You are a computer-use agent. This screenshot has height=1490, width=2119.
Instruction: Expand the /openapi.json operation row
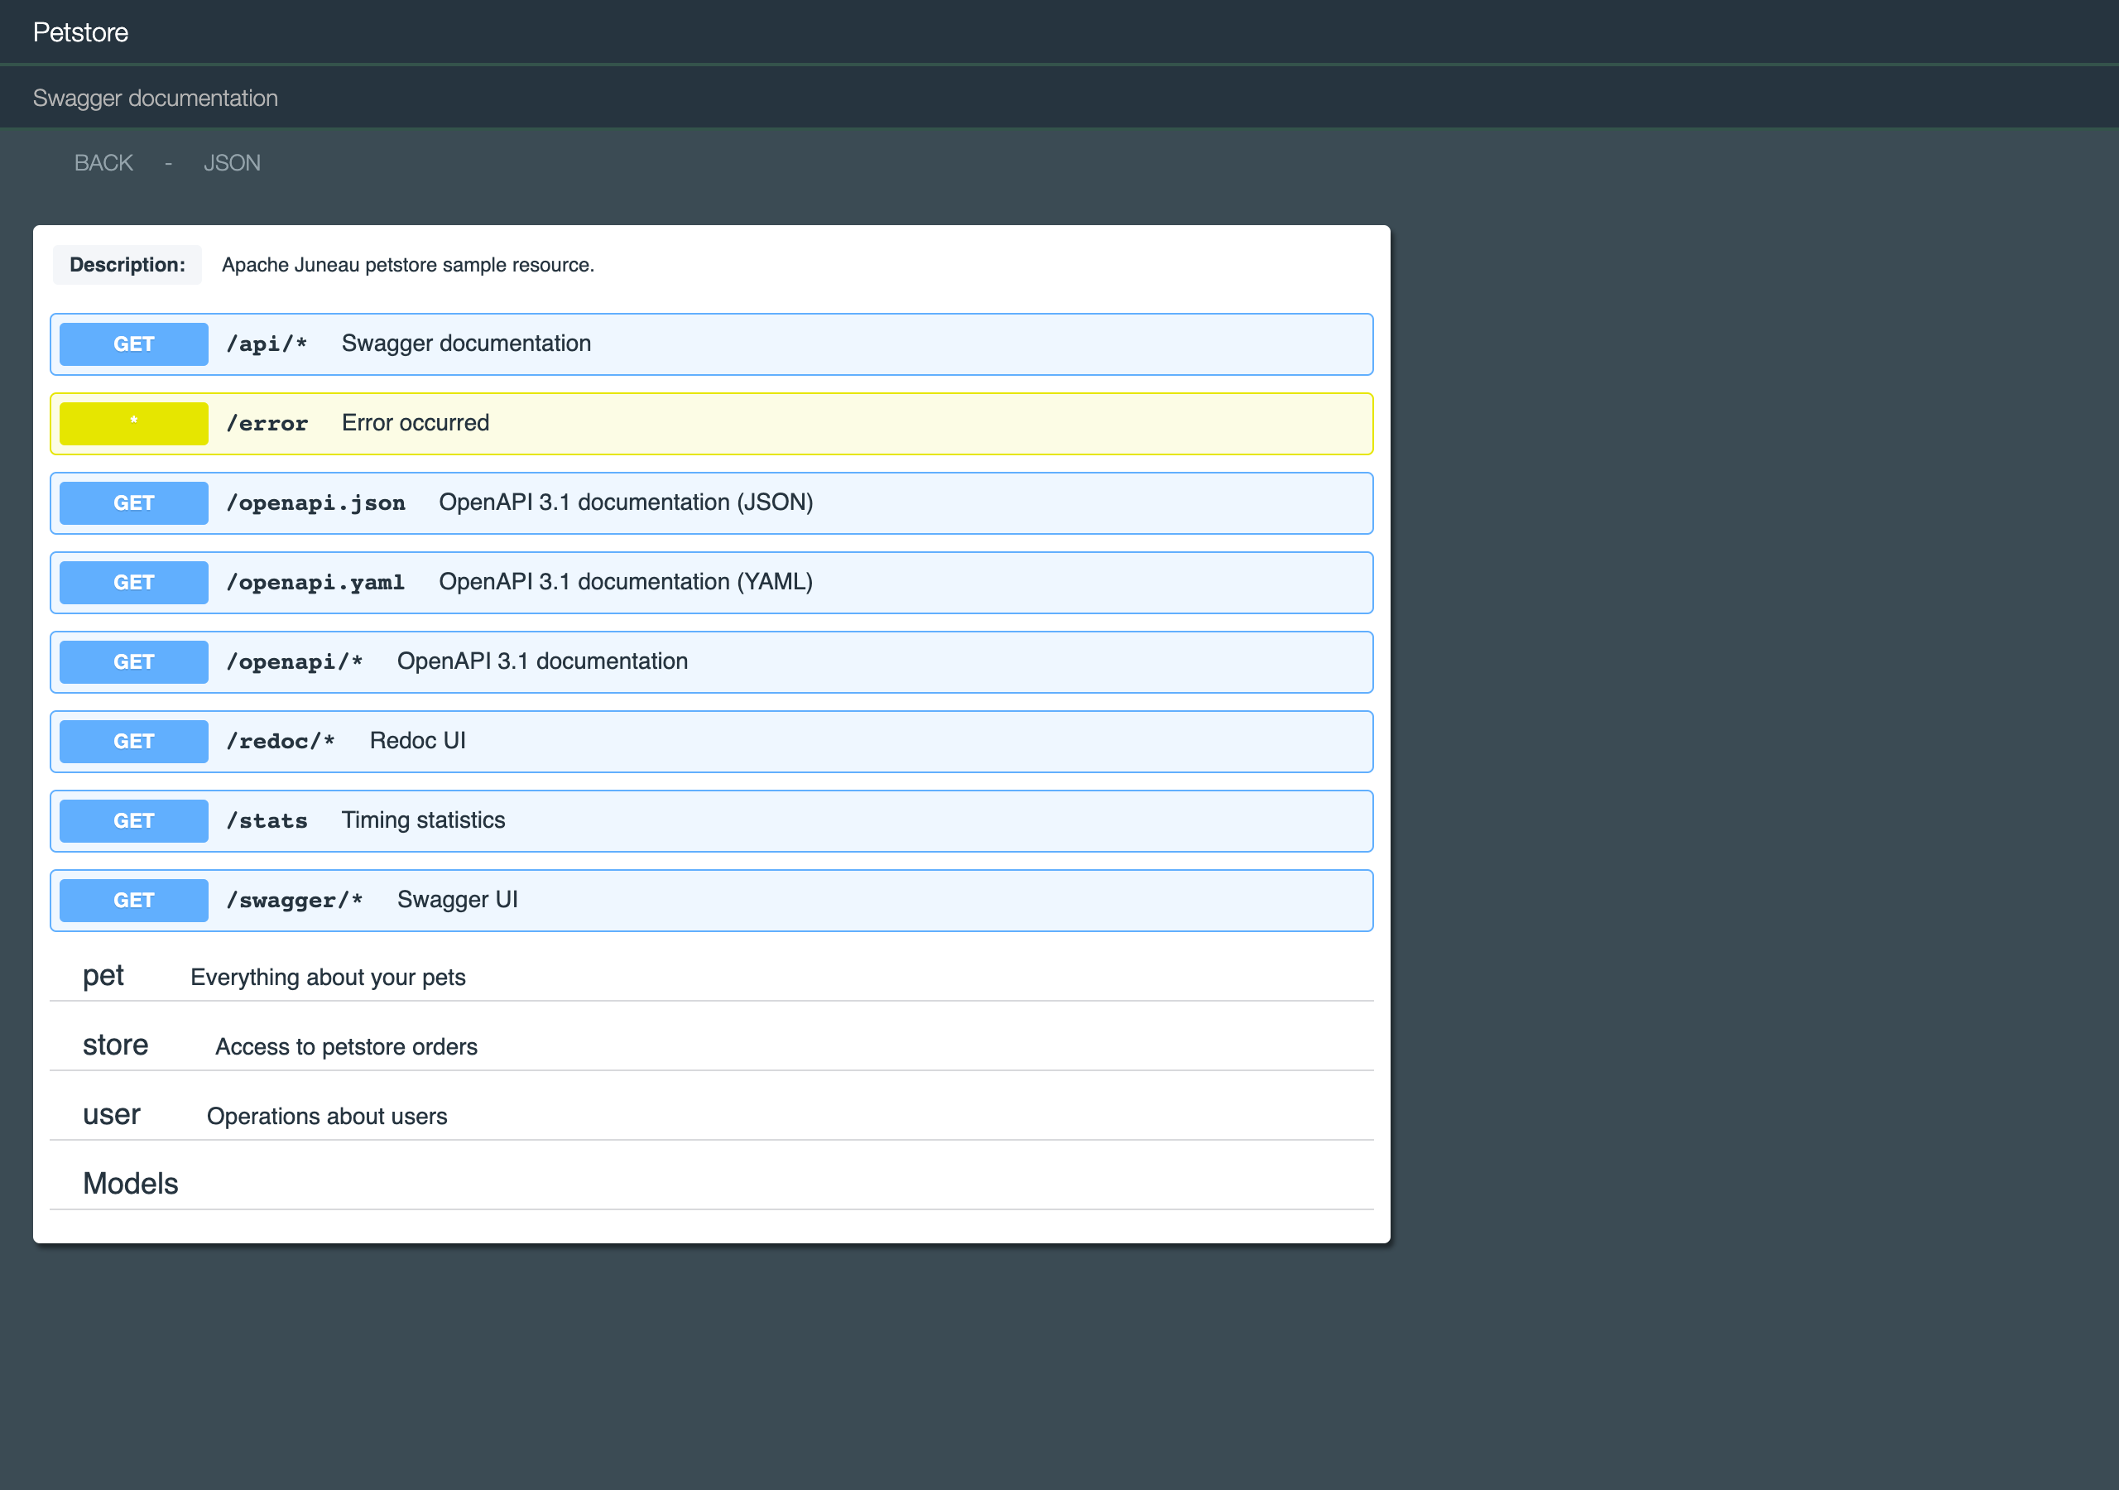tap(712, 503)
